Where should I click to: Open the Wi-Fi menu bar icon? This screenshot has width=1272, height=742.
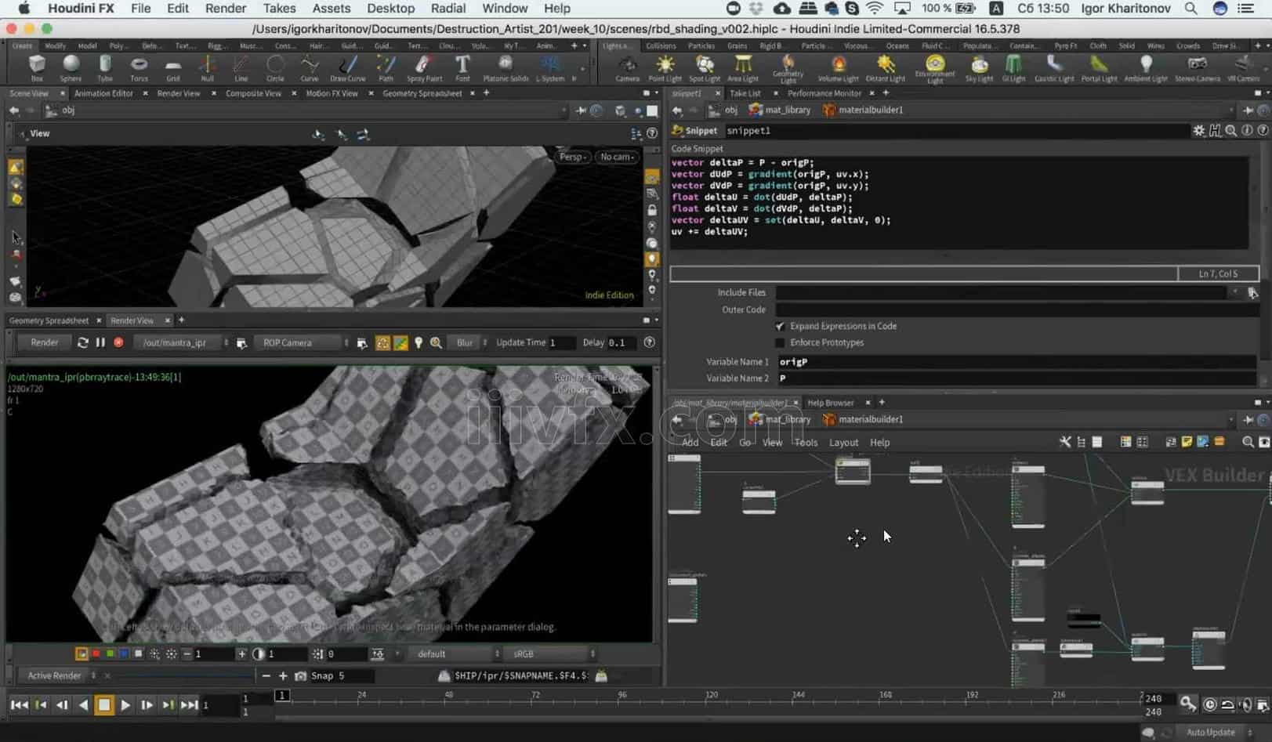[x=875, y=9]
